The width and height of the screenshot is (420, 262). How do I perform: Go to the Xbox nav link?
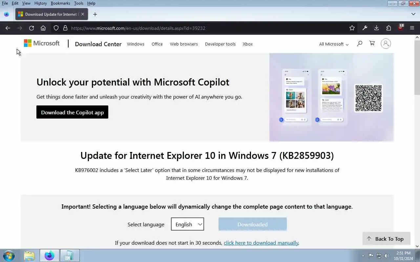coord(248,44)
